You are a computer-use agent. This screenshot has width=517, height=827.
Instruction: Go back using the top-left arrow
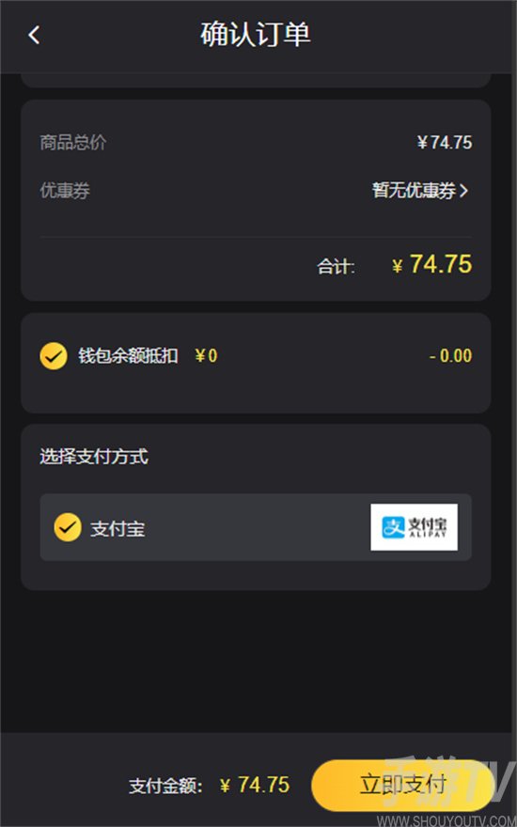[x=34, y=36]
